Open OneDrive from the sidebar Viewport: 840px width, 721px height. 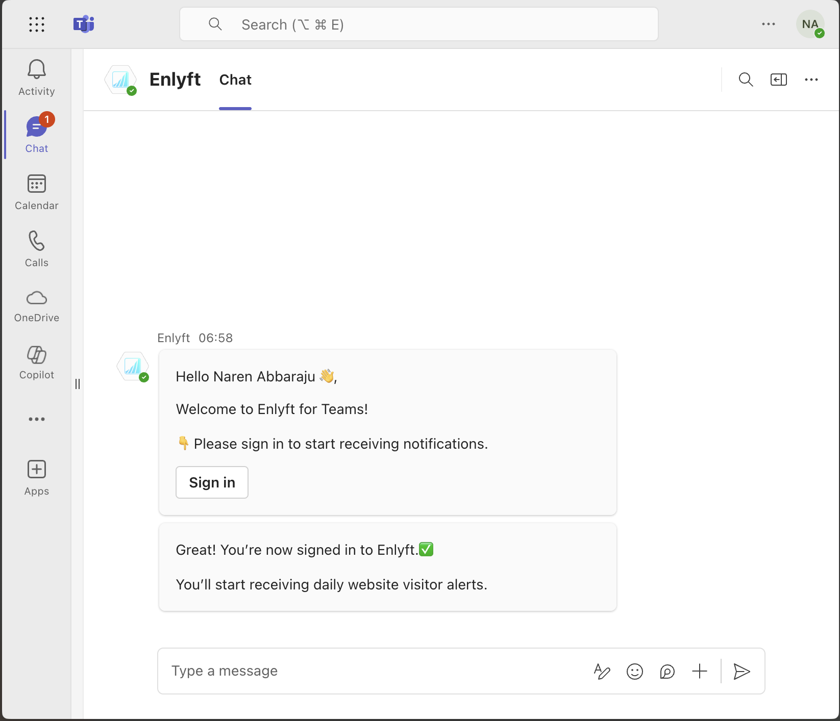37,306
